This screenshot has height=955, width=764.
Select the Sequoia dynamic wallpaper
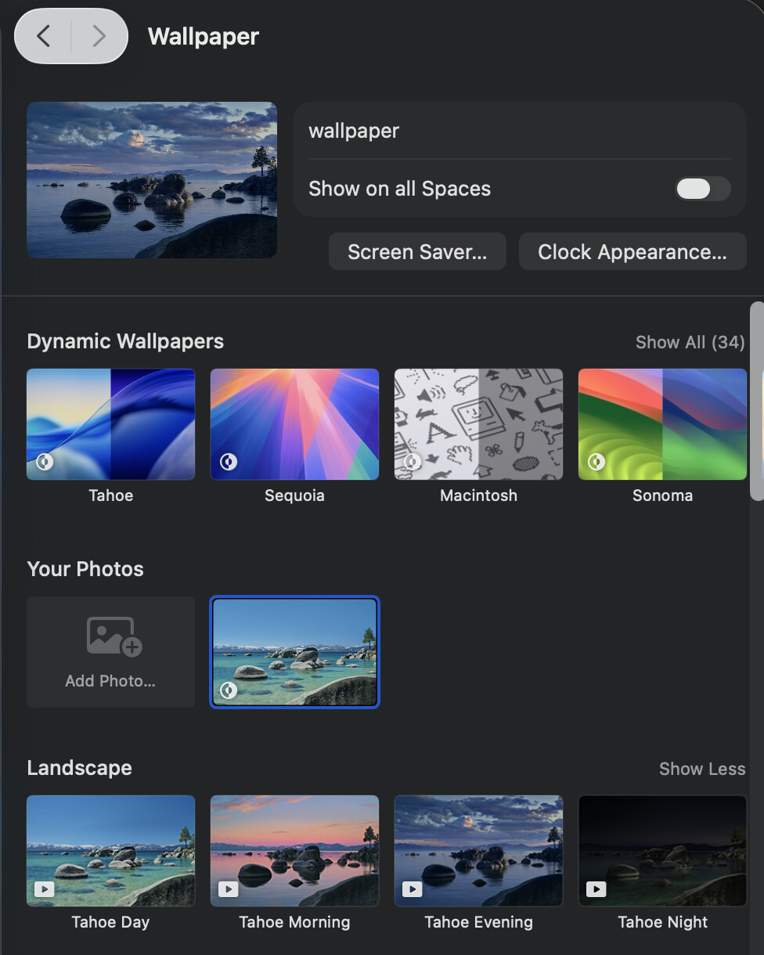click(294, 424)
